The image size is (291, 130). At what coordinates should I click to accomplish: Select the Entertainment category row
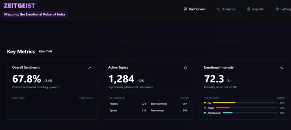click(x=169, y=104)
